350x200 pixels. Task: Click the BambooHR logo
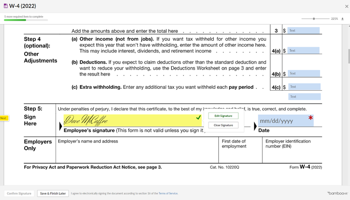pyautogui.click(x=337, y=193)
